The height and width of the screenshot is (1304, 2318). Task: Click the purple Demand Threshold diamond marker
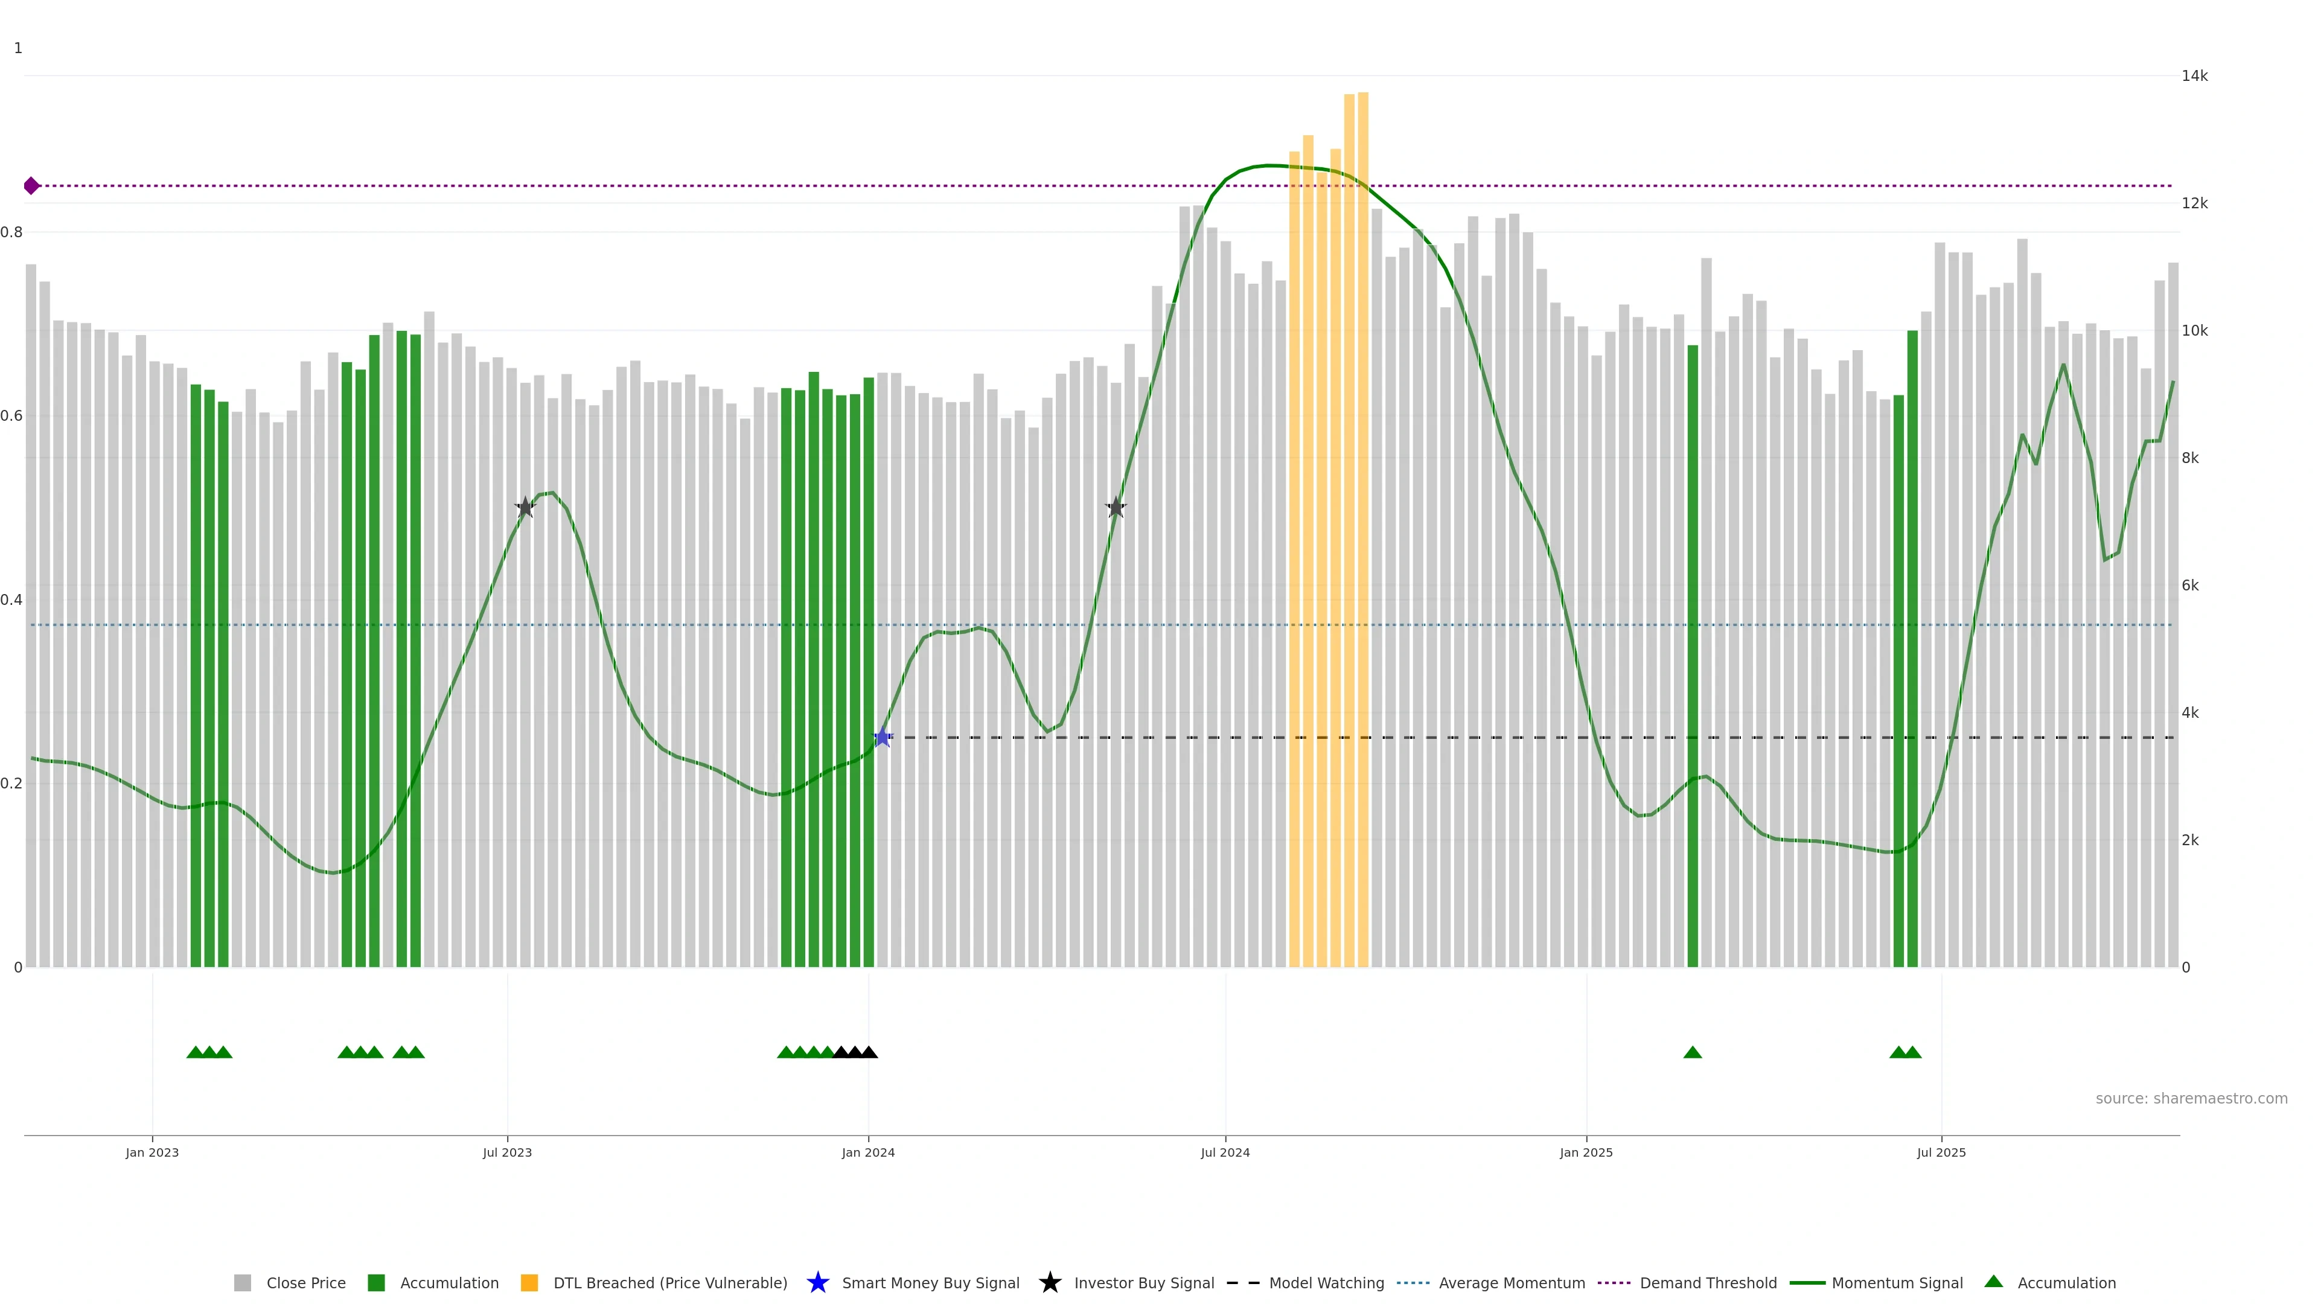(31, 185)
